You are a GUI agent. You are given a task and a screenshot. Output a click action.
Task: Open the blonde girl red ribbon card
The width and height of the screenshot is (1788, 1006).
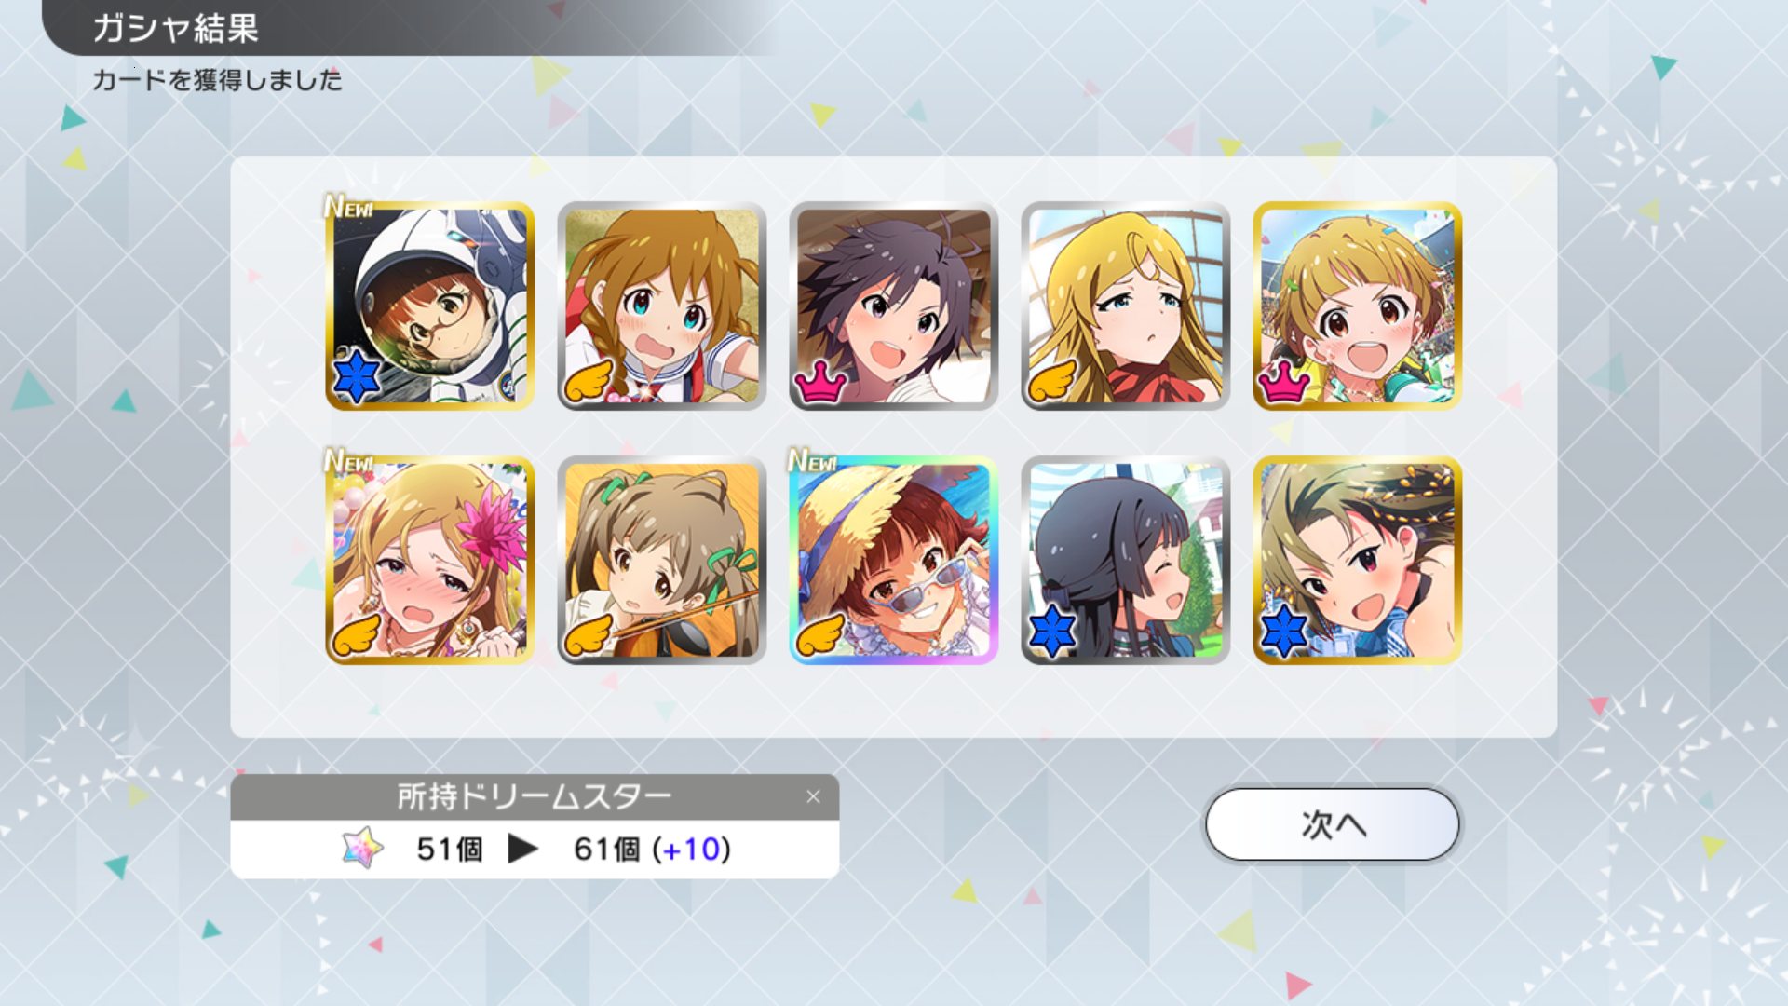click(x=1125, y=306)
